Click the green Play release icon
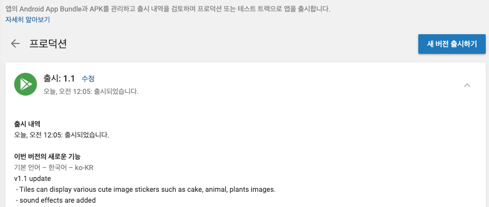 tap(26, 84)
